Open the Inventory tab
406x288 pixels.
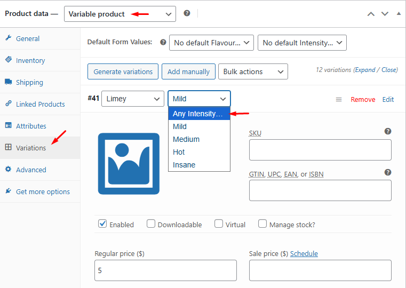click(x=40, y=60)
